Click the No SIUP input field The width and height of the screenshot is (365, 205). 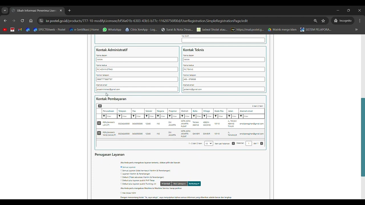point(223,40)
